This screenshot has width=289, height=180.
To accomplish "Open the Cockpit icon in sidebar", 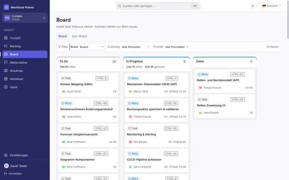I will click(6, 38).
